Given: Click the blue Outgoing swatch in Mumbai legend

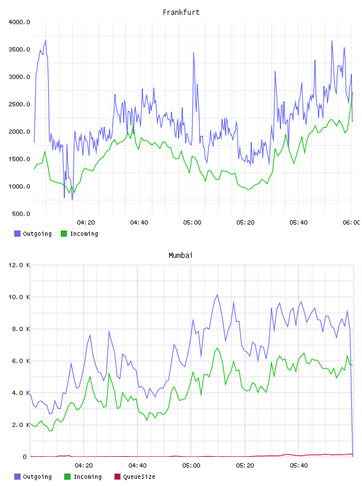Looking at the screenshot, I should click(x=17, y=476).
